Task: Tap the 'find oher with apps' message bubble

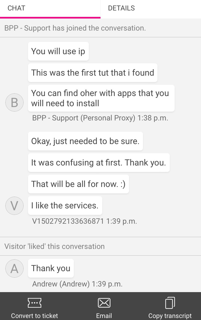Action: tap(101, 98)
